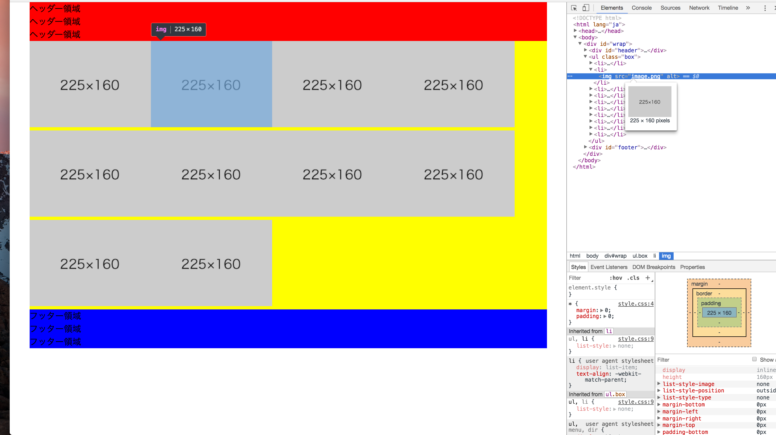
Task: Expand the div#footer node
Action: pyautogui.click(x=583, y=147)
